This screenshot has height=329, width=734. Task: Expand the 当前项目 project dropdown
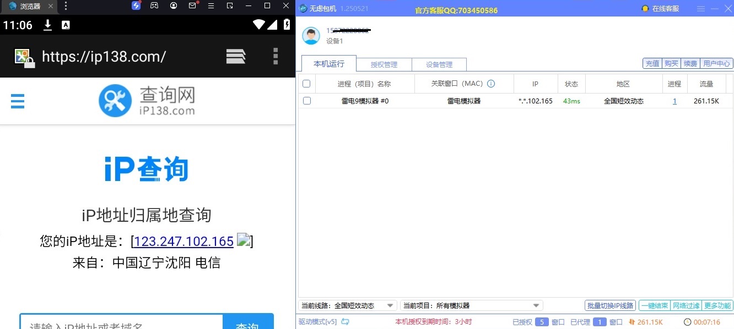536,306
